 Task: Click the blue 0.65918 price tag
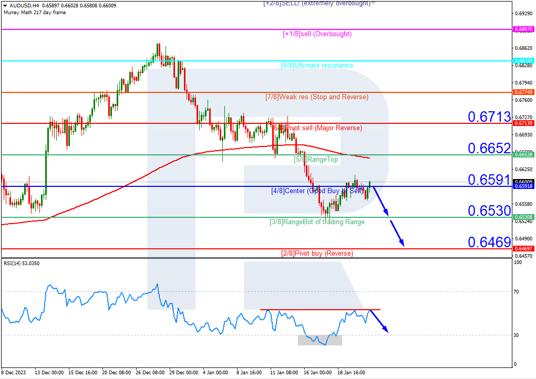tap(523, 186)
